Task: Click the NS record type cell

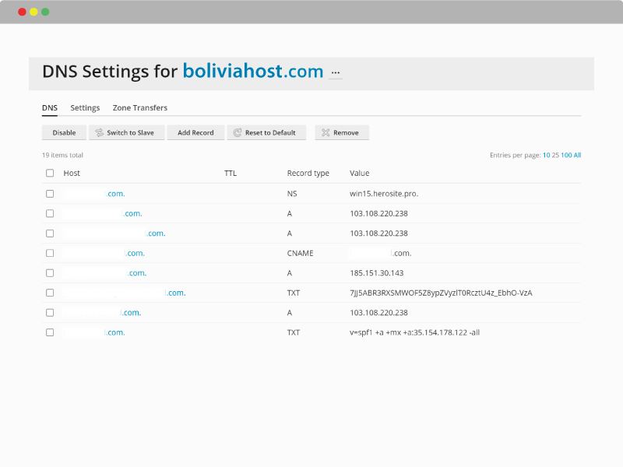Action: point(292,194)
